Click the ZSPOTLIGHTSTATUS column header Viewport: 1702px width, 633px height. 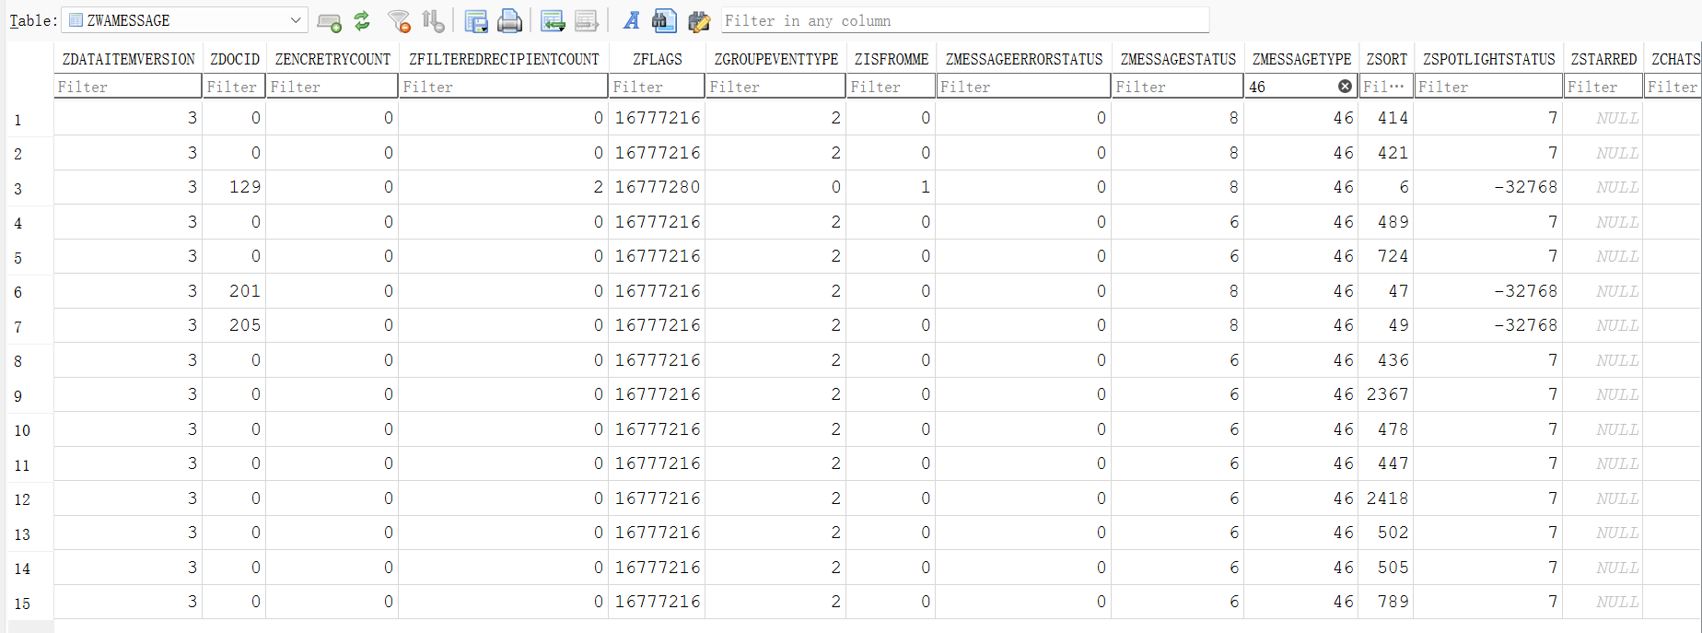point(1489,59)
